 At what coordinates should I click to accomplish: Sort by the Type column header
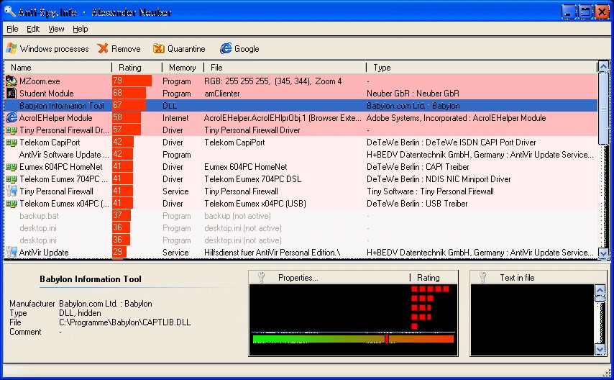(x=482, y=68)
